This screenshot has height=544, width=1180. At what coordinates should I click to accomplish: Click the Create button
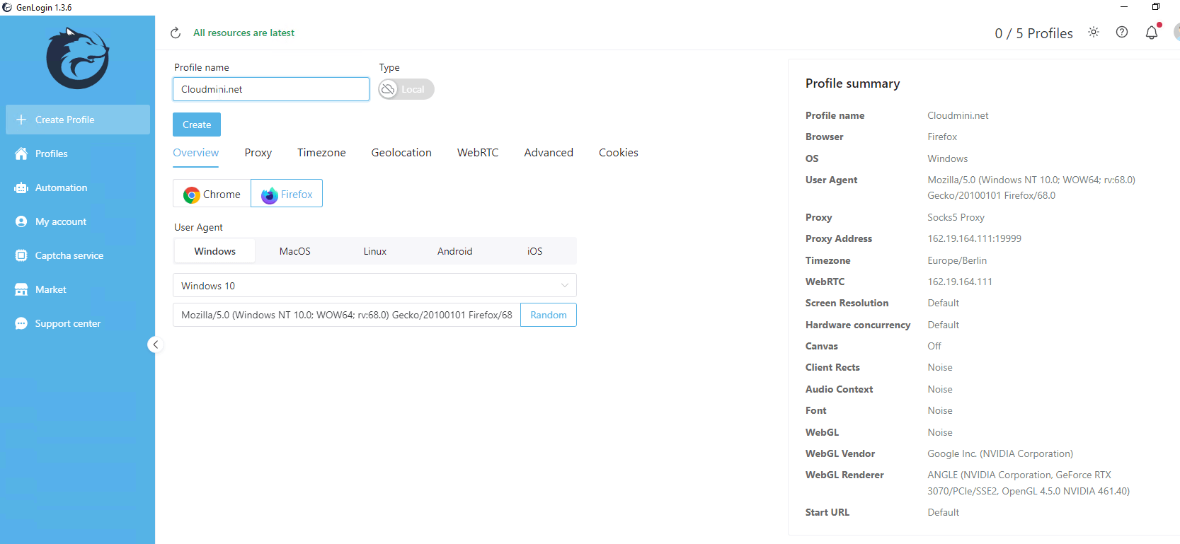pyautogui.click(x=197, y=125)
